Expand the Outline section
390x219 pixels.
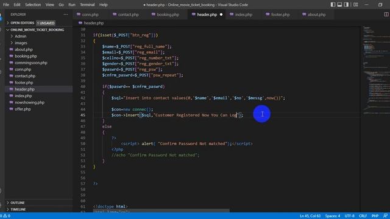pyautogui.click(x=18, y=203)
